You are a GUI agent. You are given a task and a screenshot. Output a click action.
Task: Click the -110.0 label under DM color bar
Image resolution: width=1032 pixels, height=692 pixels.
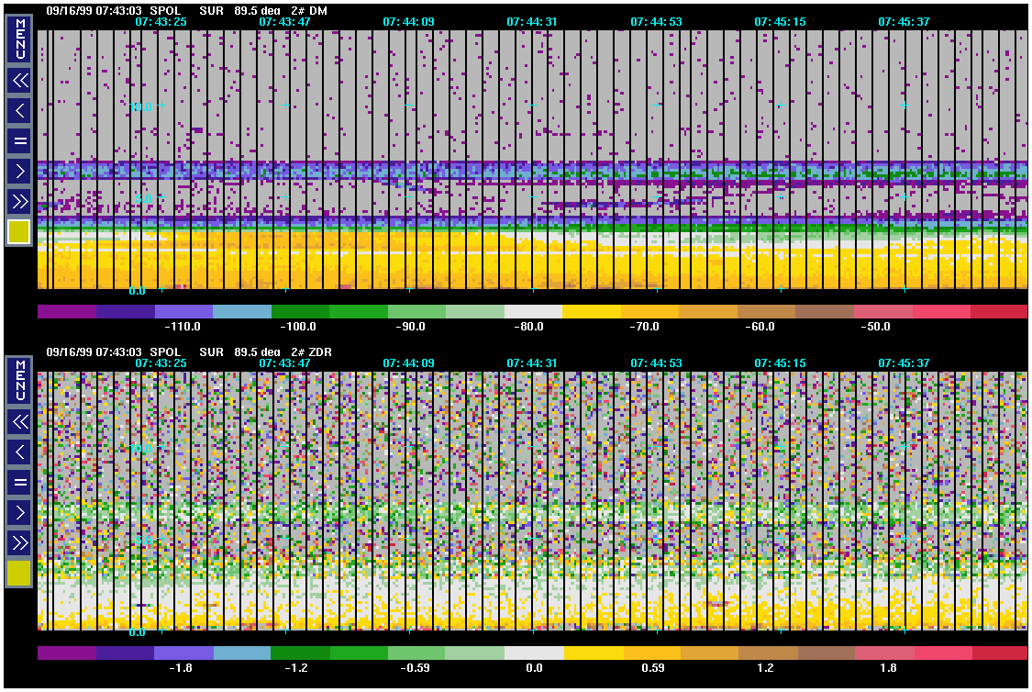[182, 327]
